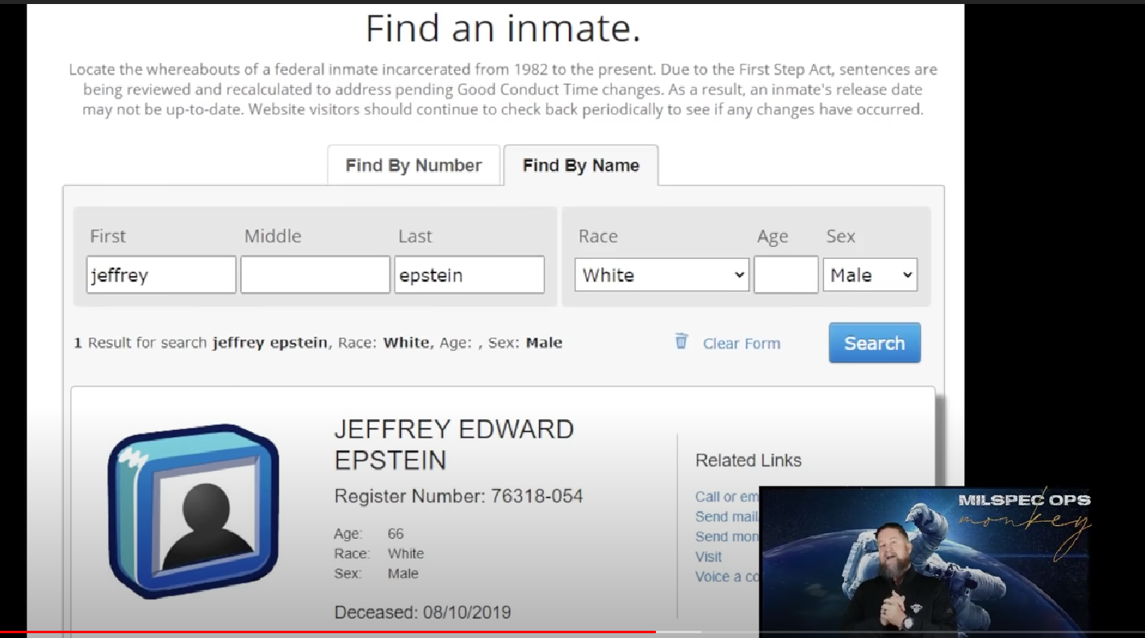Screen dimensions: 1145x638
Task: Click the Last name input field
Action: [469, 275]
